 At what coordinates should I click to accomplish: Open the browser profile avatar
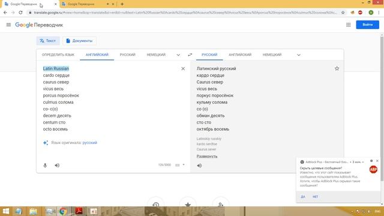click(x=371, y=13)
